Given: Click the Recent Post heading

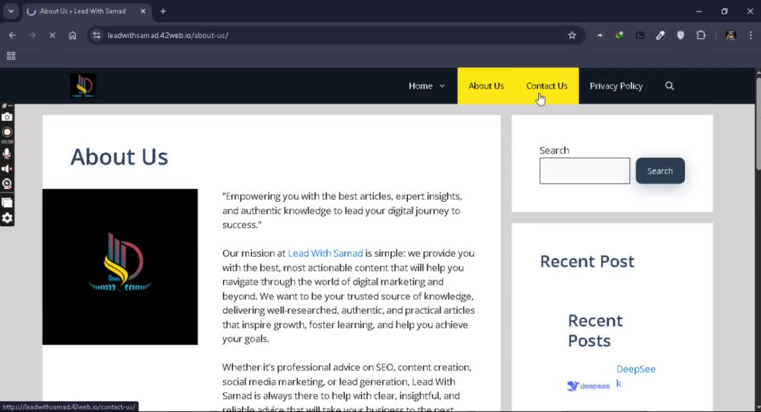Looking at the screenshot, I should click(587, 261).
